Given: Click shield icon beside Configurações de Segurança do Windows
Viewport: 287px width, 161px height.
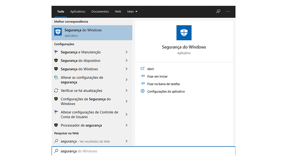Looking at the screenshot, I should pos(56,99).
